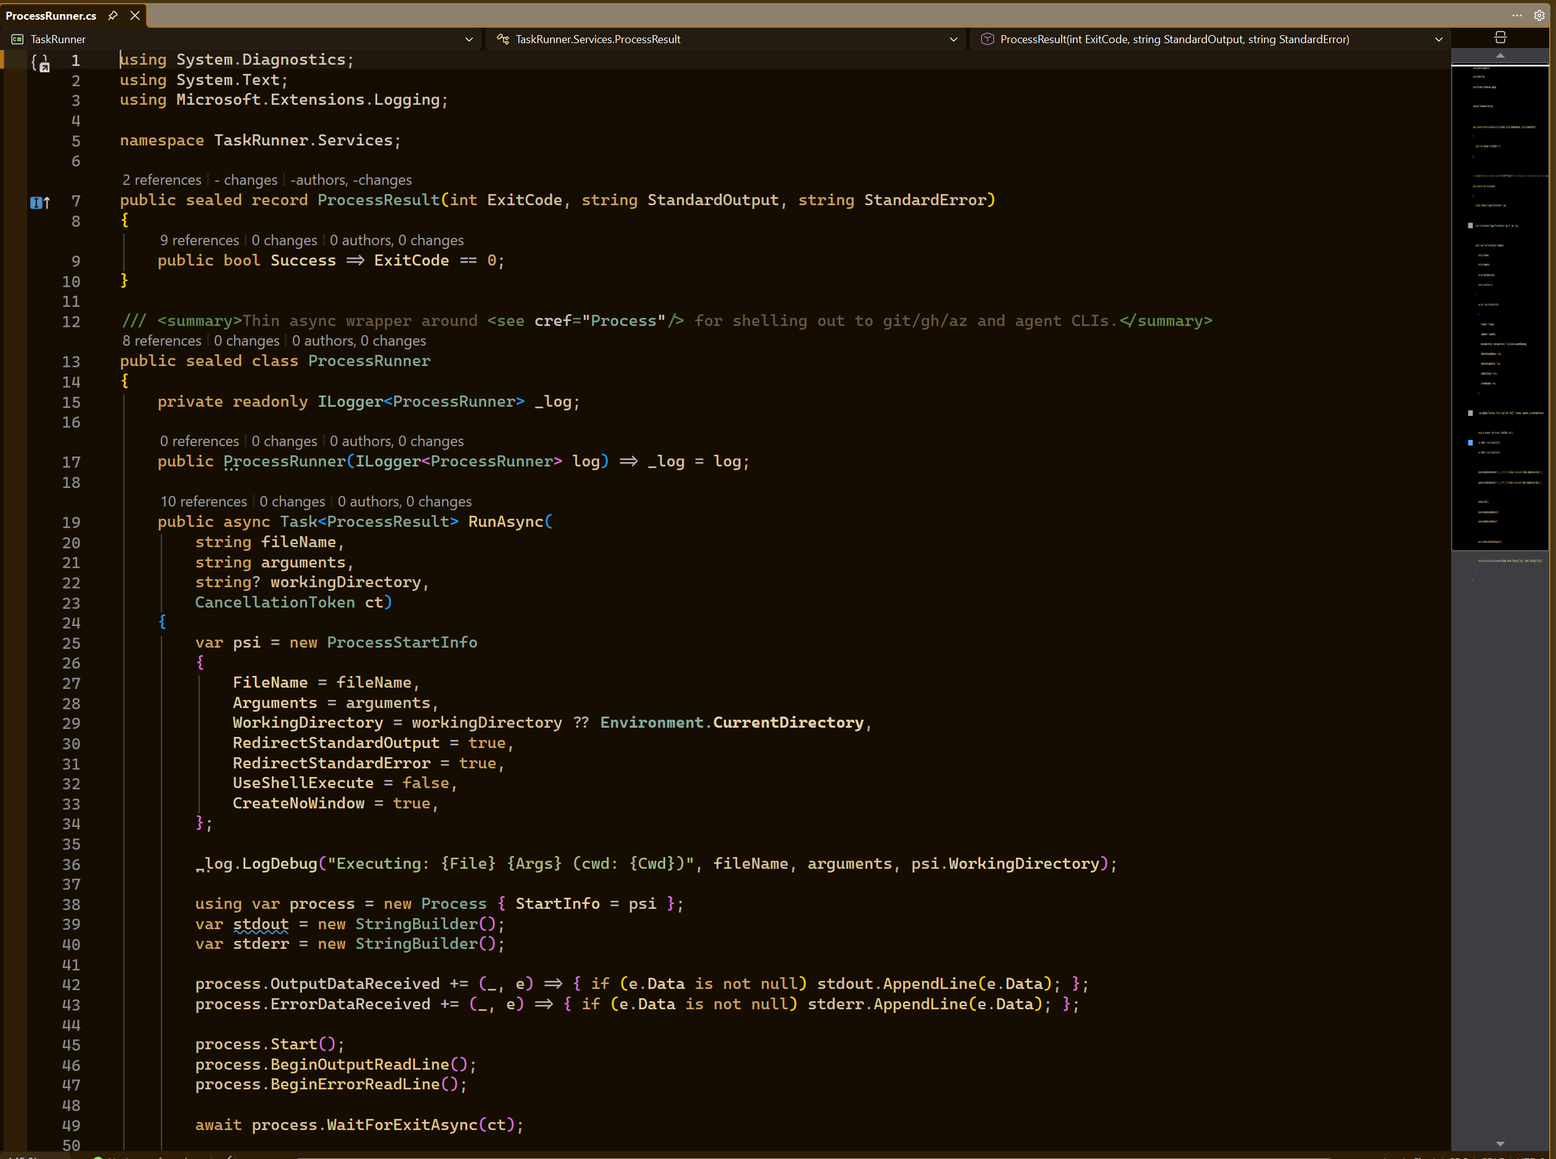The image size is (1556, 1159).
Task: Open '0 authors, 0 changes' above Success
Action: pos(396,241)
